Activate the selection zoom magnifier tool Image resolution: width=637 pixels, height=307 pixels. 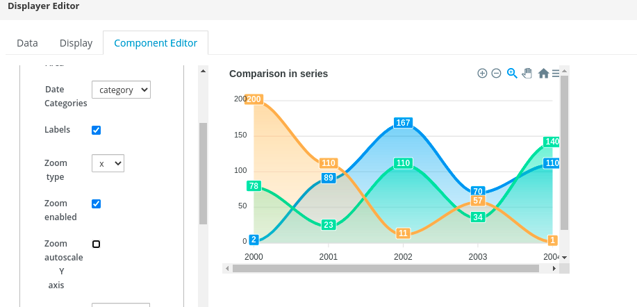512,74
